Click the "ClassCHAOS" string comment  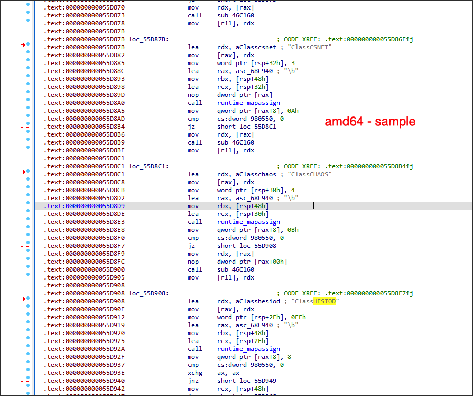coord(310,174)
